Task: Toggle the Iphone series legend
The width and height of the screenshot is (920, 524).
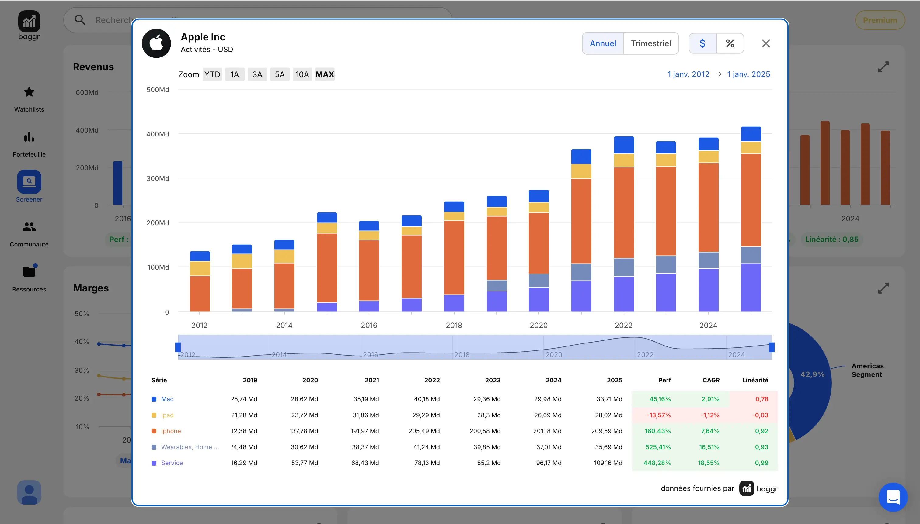Action: [170, 431]
